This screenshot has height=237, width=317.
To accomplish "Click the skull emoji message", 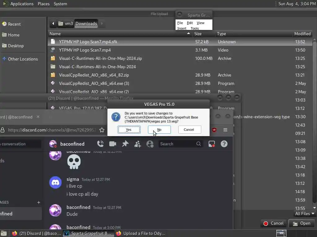I will tap(74, 162).
